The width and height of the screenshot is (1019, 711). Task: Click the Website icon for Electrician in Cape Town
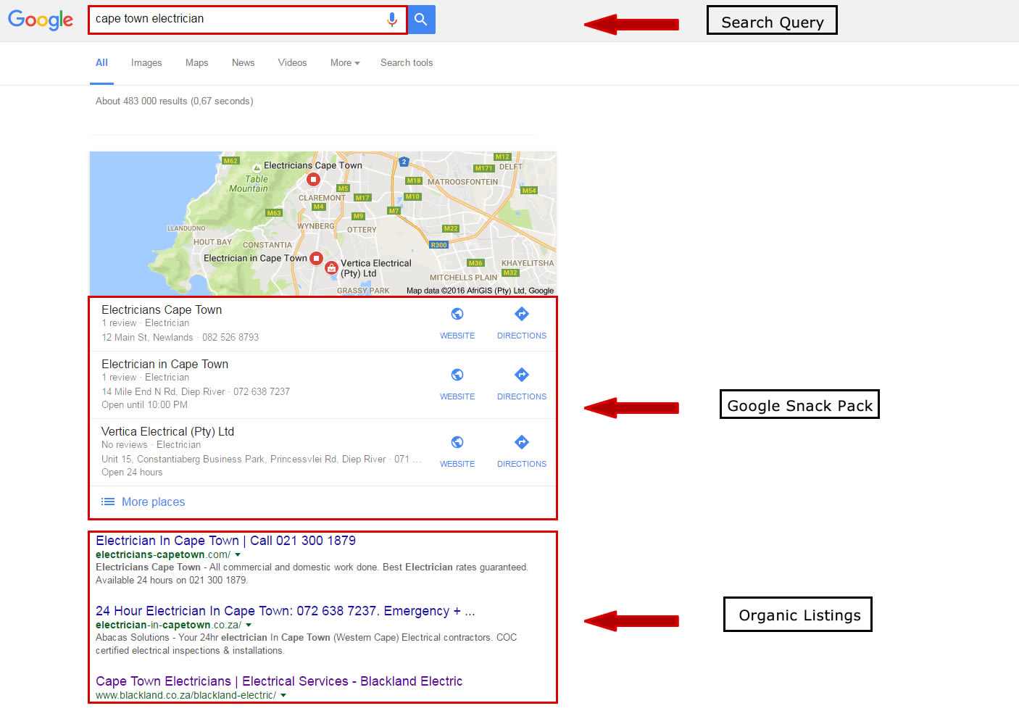[x=457, y=375]
